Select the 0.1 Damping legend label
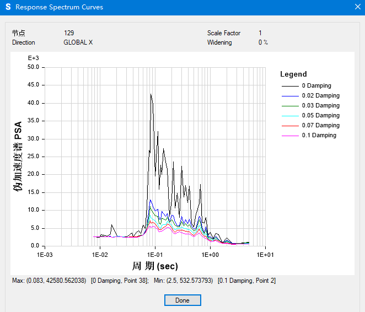The height and width of the screenshot is (312, 365). pyautogui.click(x=319, y=135)
